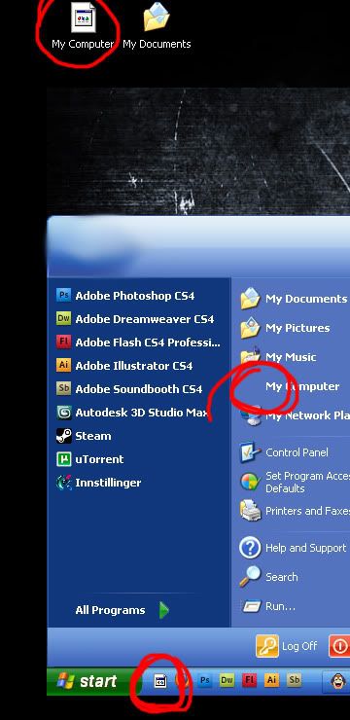Screen dimensions: 350x720
Task: Open Help and Support
Action: pos(293,548)
